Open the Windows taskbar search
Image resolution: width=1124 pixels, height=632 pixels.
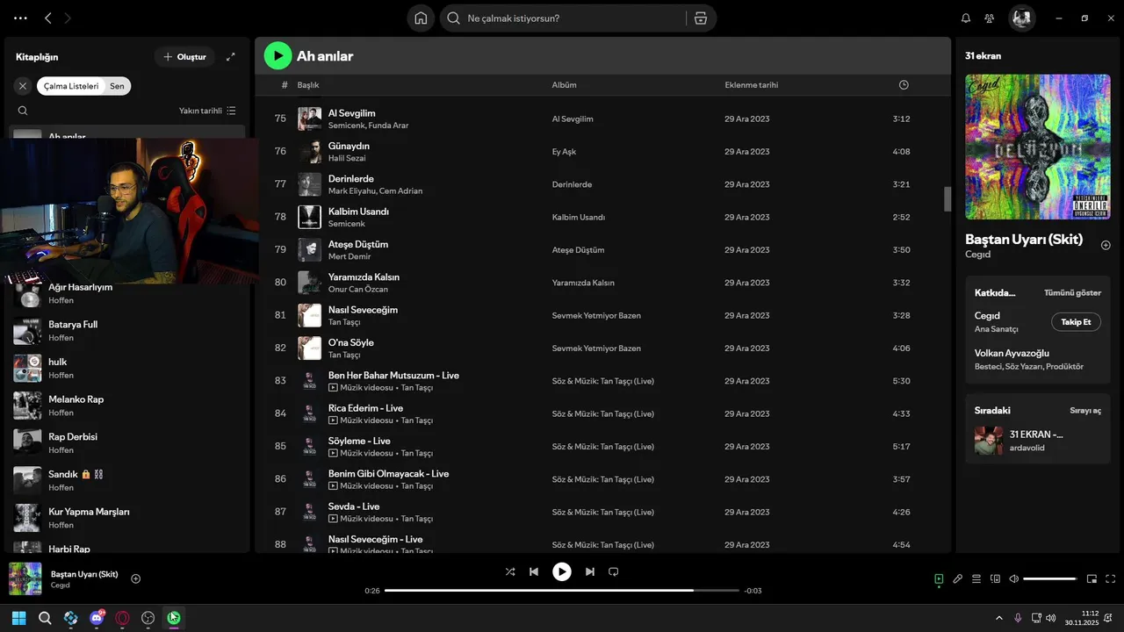point(45,618)
